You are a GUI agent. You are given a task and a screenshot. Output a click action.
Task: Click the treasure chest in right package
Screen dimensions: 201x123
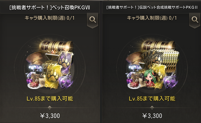(x=158, y=46)
